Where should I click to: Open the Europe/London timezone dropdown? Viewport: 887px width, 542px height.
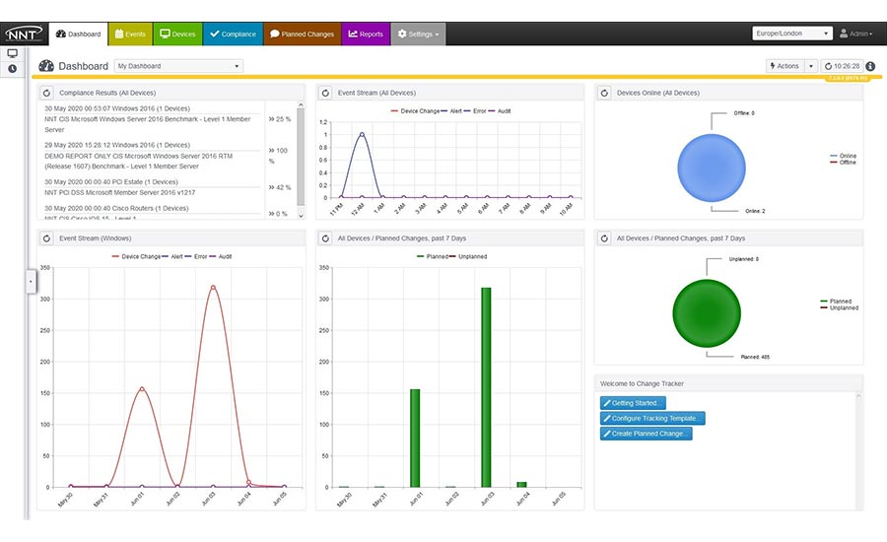click(x=791, y=34)
